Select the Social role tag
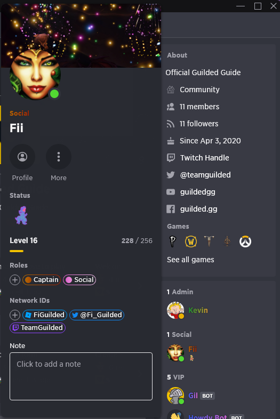 79,280
